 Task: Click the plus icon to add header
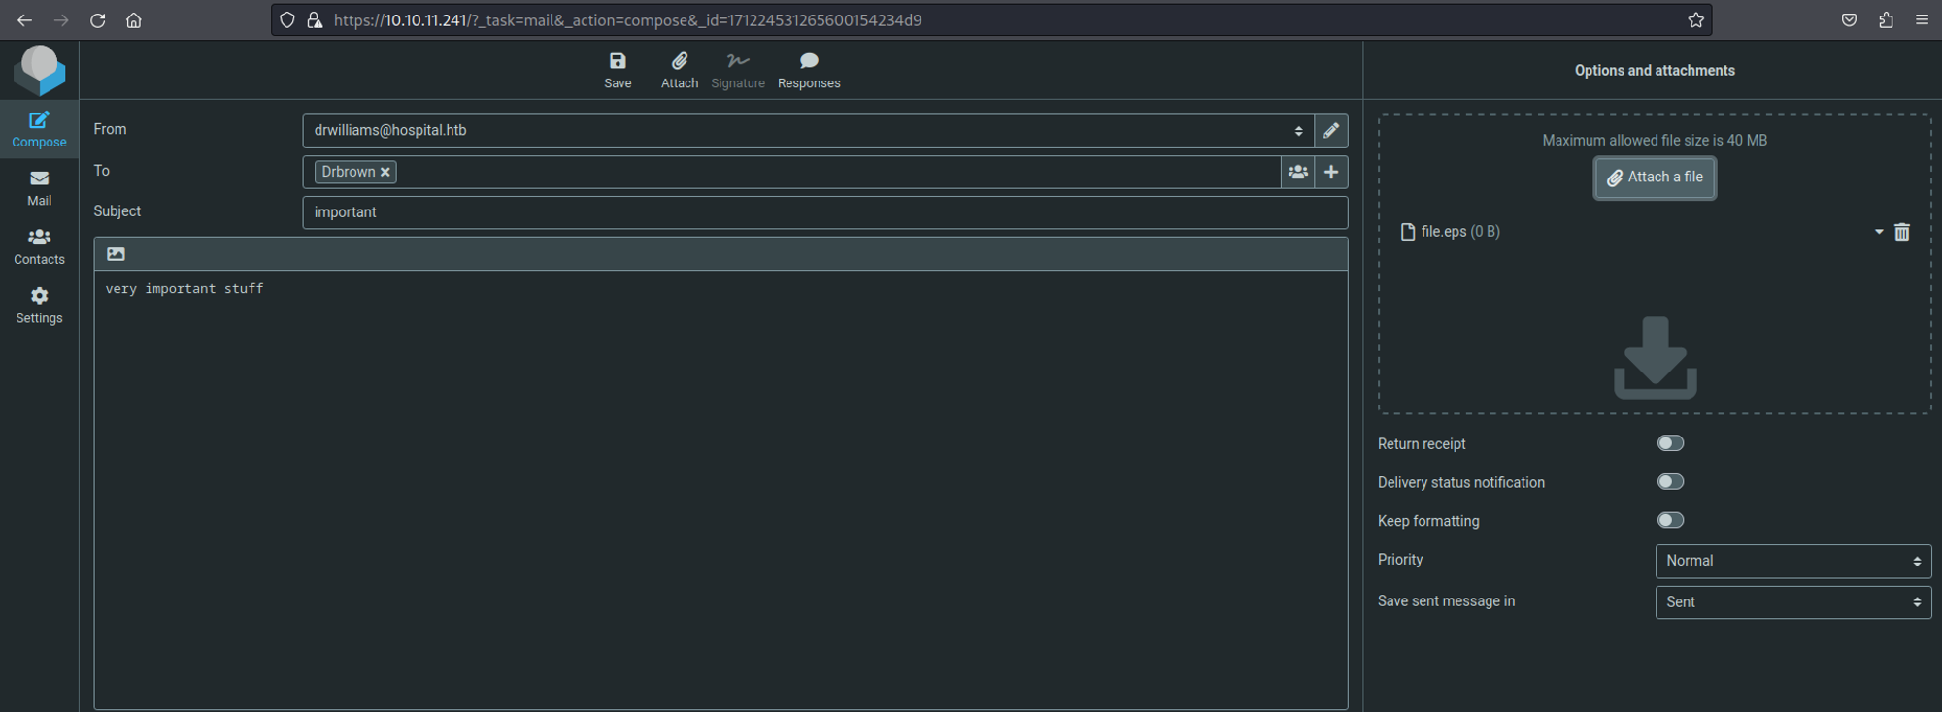coord(1331,173)
